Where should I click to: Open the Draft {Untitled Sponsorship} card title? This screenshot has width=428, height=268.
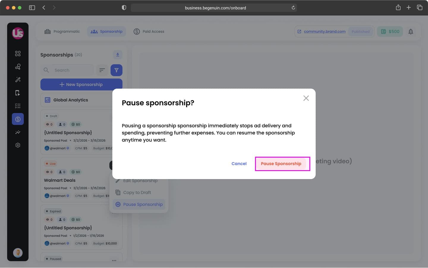point(68,133)
